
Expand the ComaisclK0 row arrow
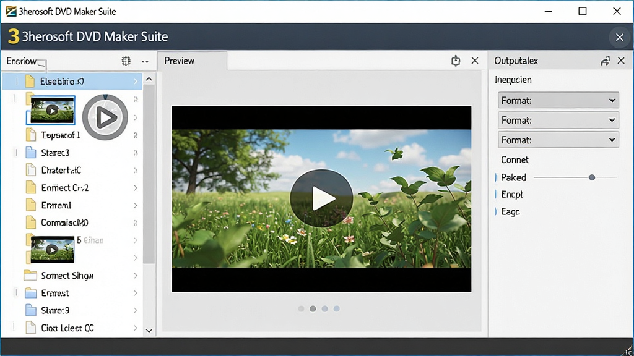coord(136,222)
